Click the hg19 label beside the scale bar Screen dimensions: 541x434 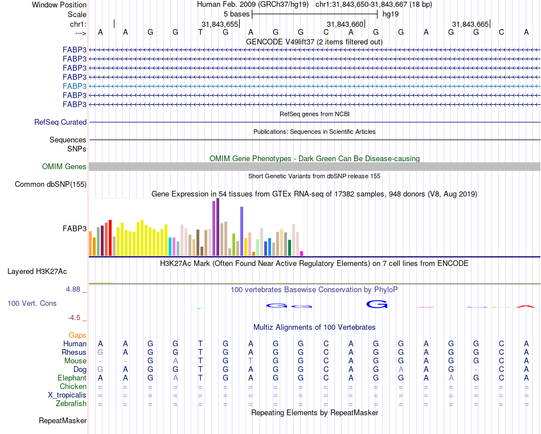point(391,14)
